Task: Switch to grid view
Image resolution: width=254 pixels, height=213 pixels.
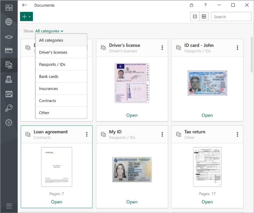Action: coord(204,16)
